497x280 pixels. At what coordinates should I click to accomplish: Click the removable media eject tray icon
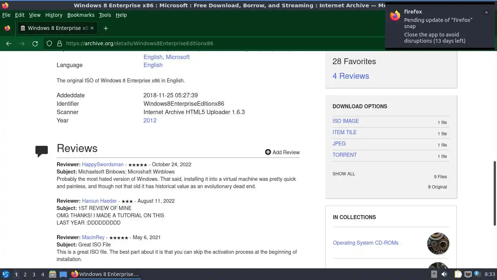tap(434, 274)
